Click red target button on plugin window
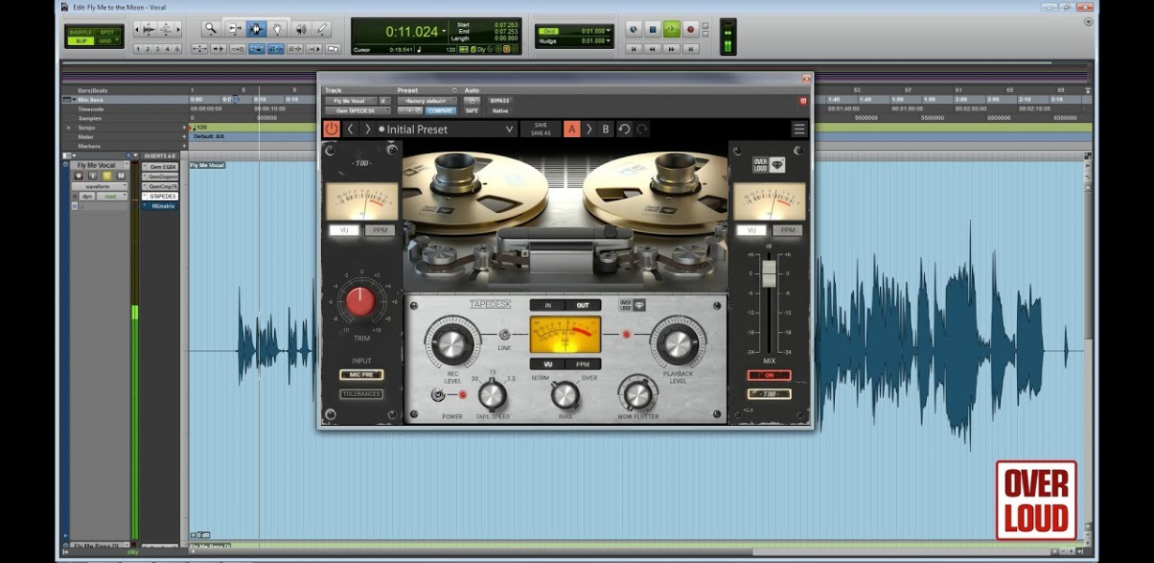Screen dimensions: 1154x563 (803, 100)
